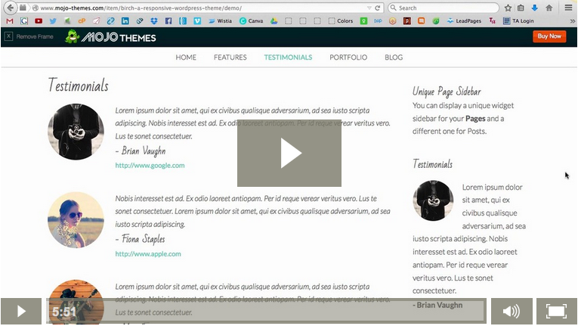Image resolution: width=578 pixels, height=326 pixels.
Task: Follow the http://www.google.com link
Action: 150,166
